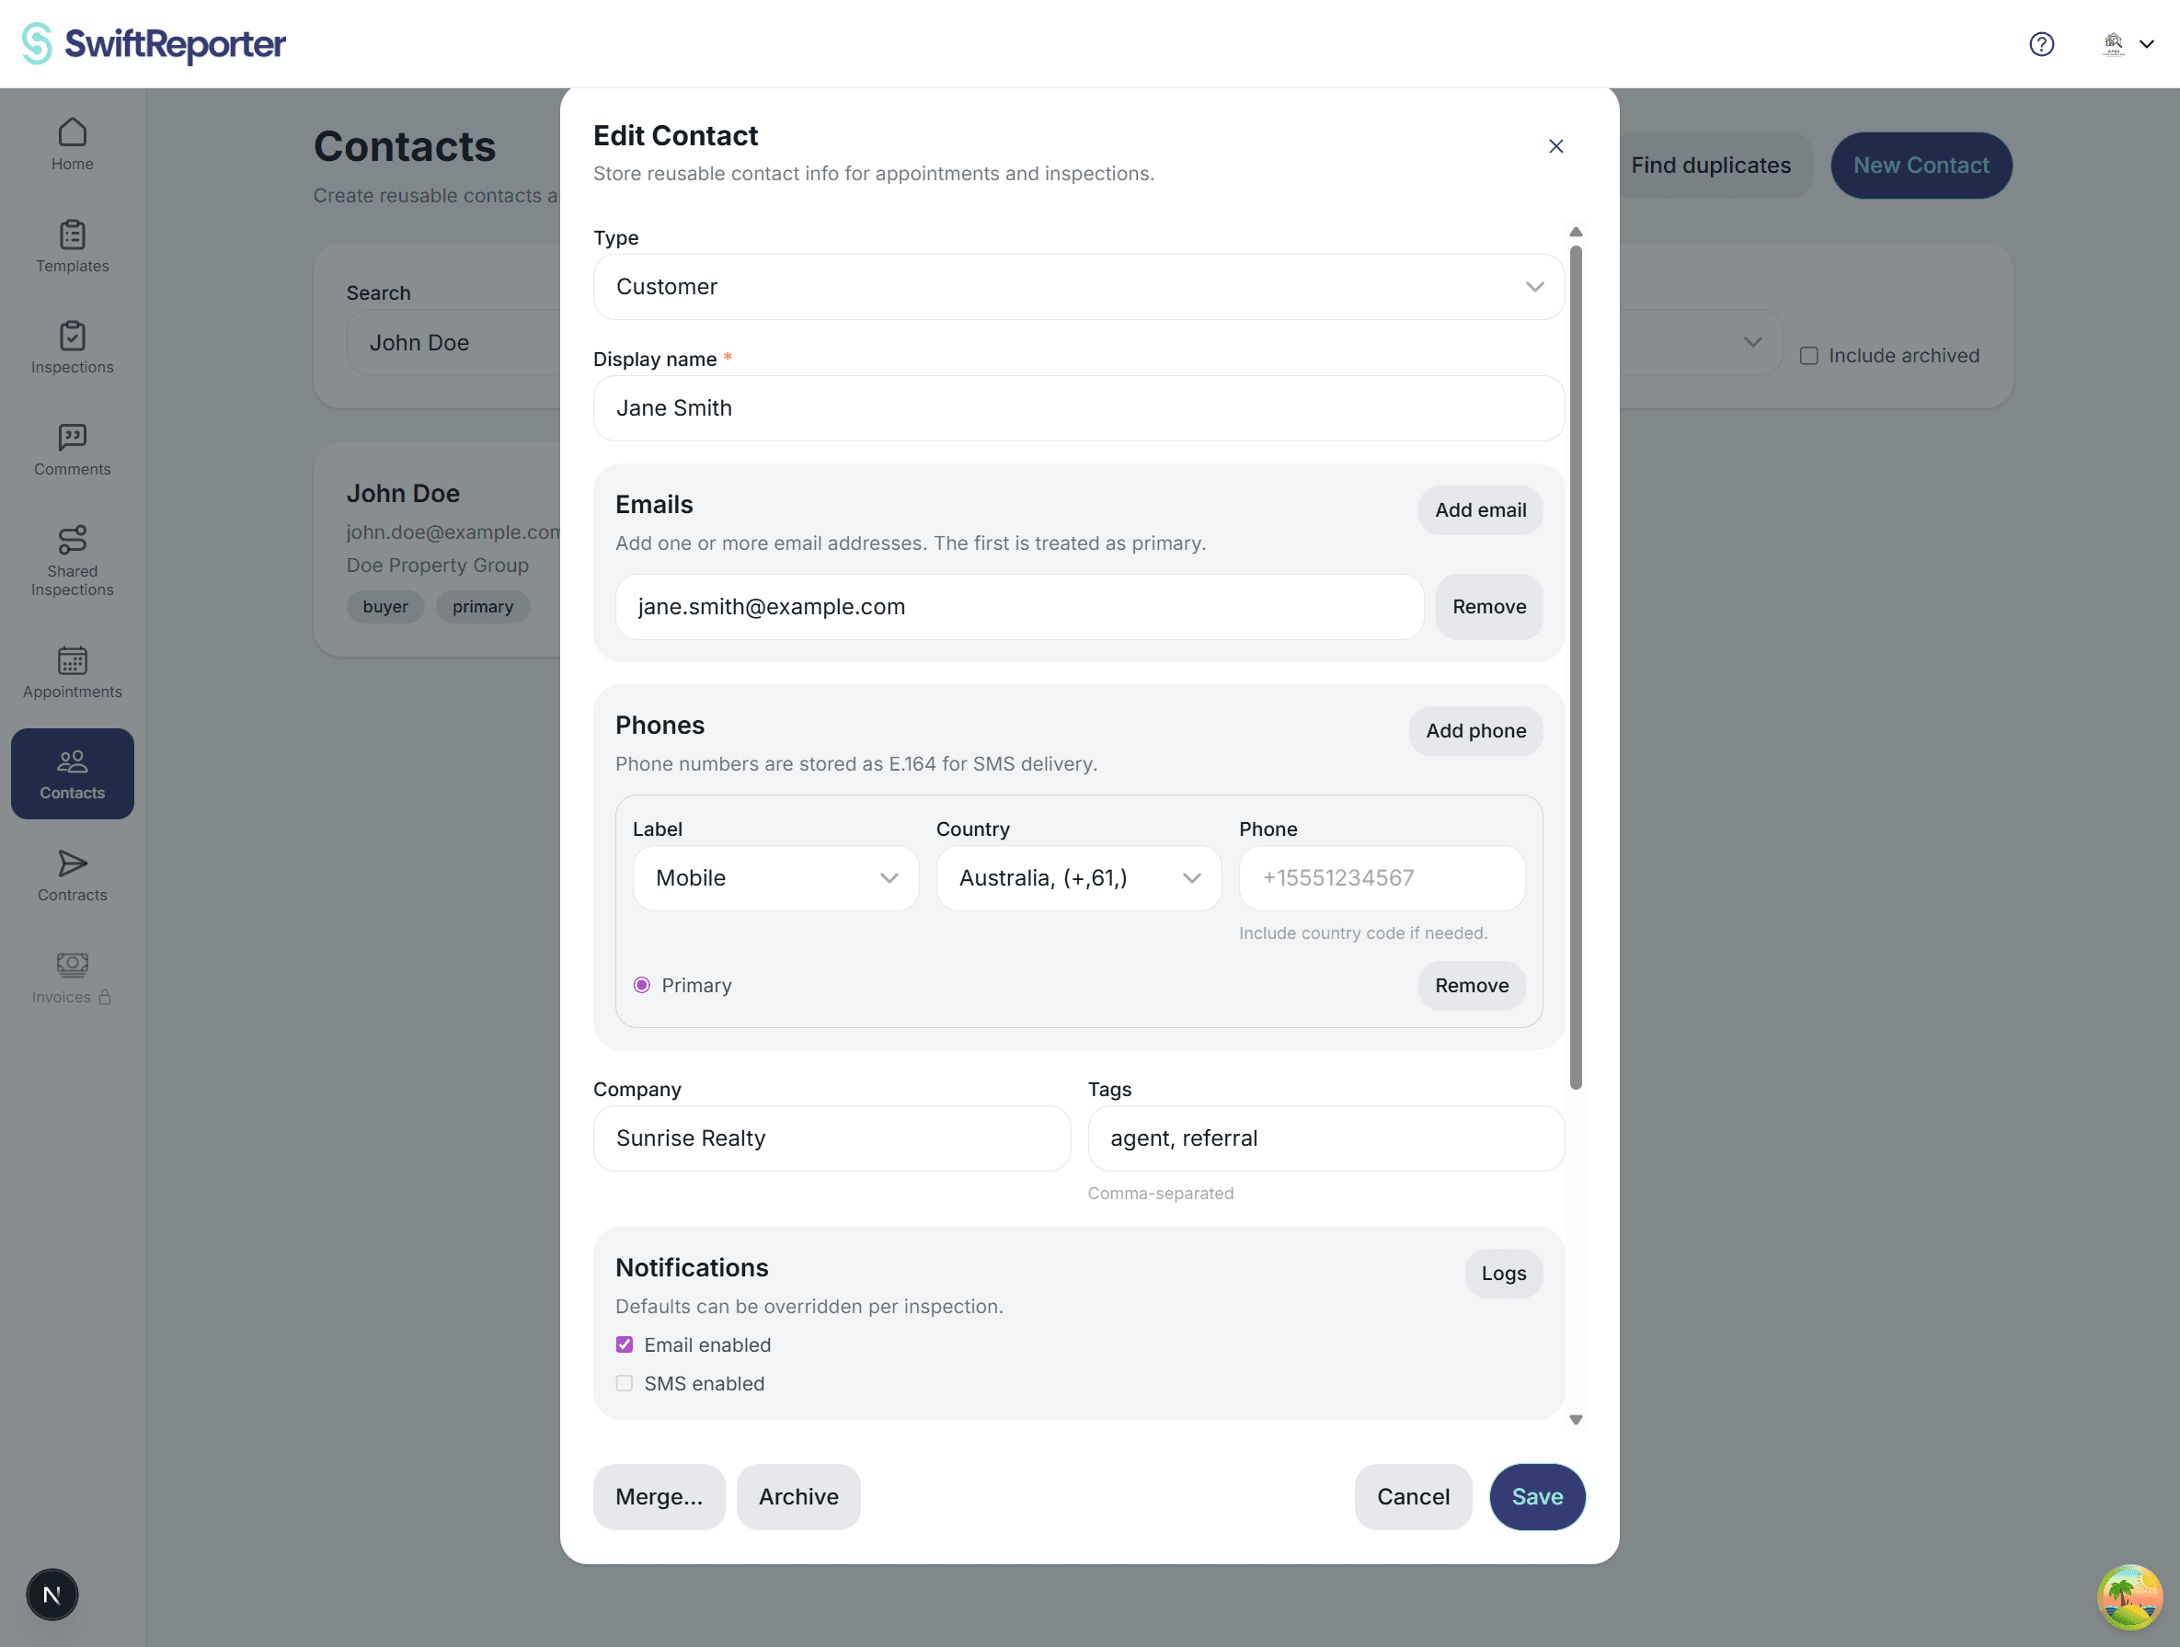
Task: Open the Australia country code dropdown
Action: click(x=1078, y=877)
